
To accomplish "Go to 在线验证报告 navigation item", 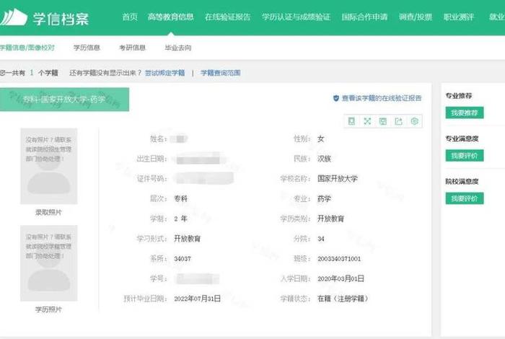I will (228, 17).
